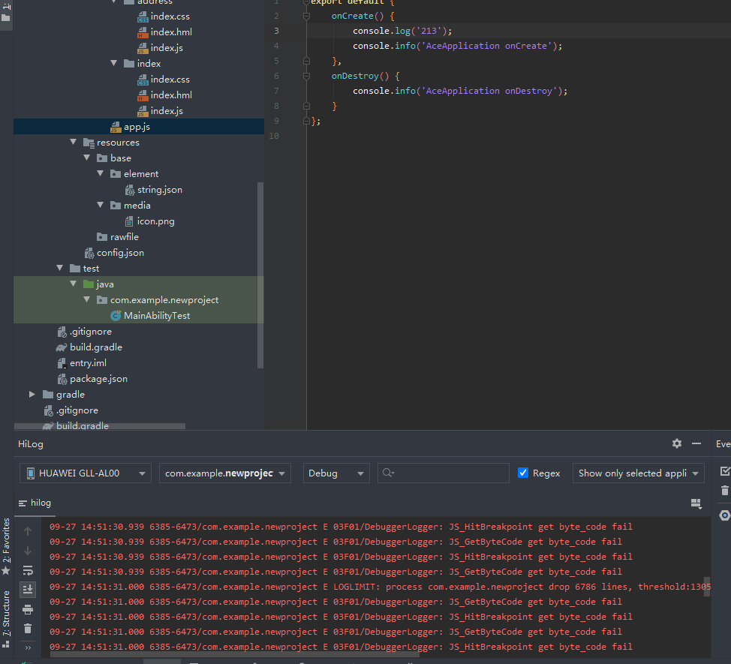Clear the hilog output with trash icon

coord(28,629)
